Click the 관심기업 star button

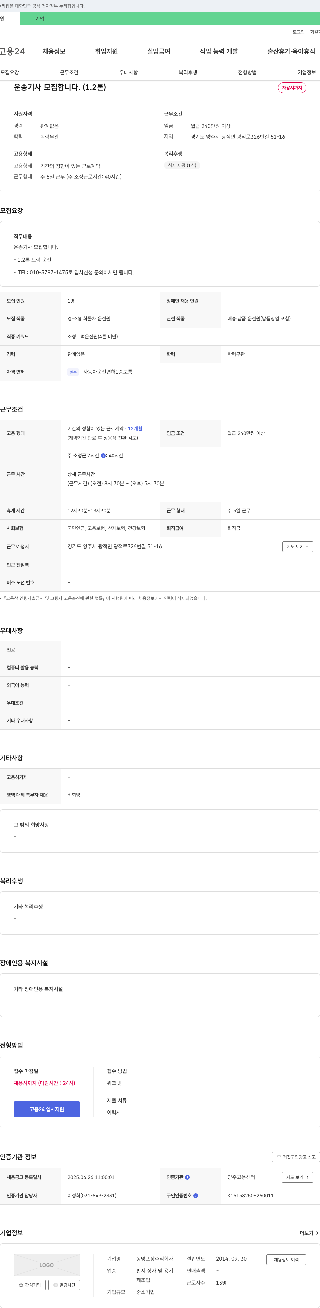[29, 1285]
